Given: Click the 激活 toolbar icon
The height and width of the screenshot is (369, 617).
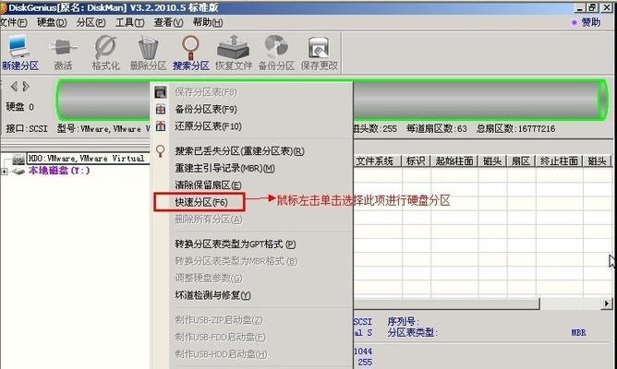Looking at the screenshot, I should [63, 53].
